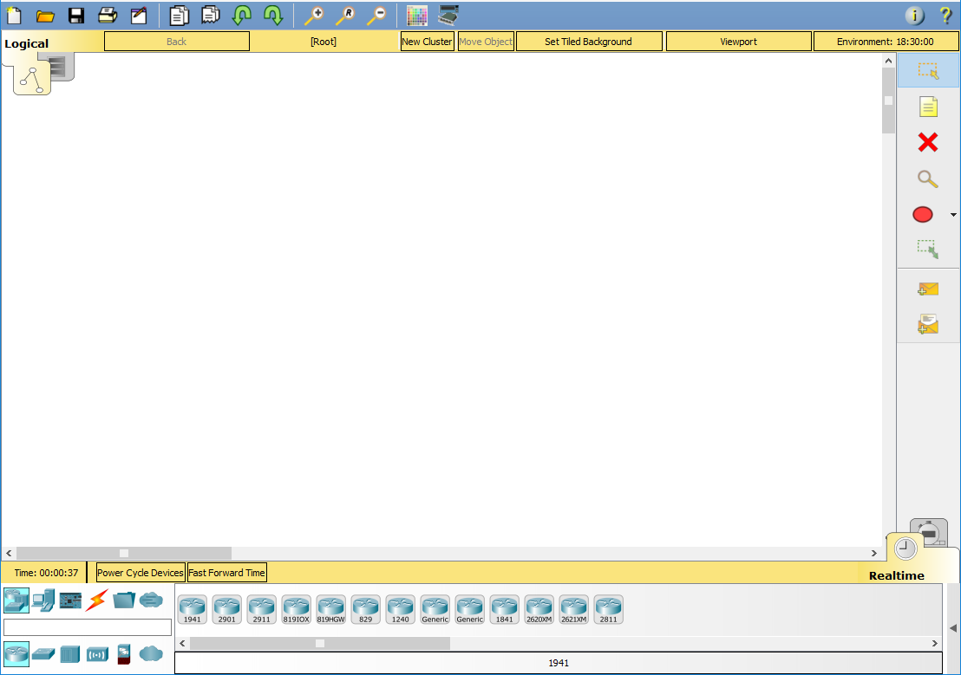Zoom in with the plus magnifier

tap(314, 16)
